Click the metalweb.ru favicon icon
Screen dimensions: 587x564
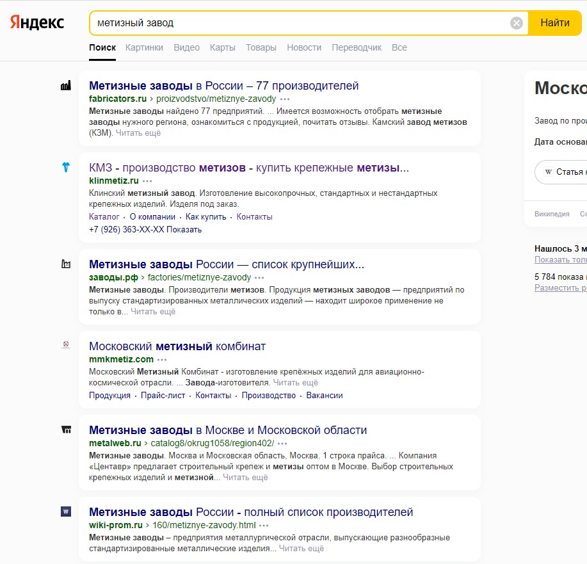point(66,430)
